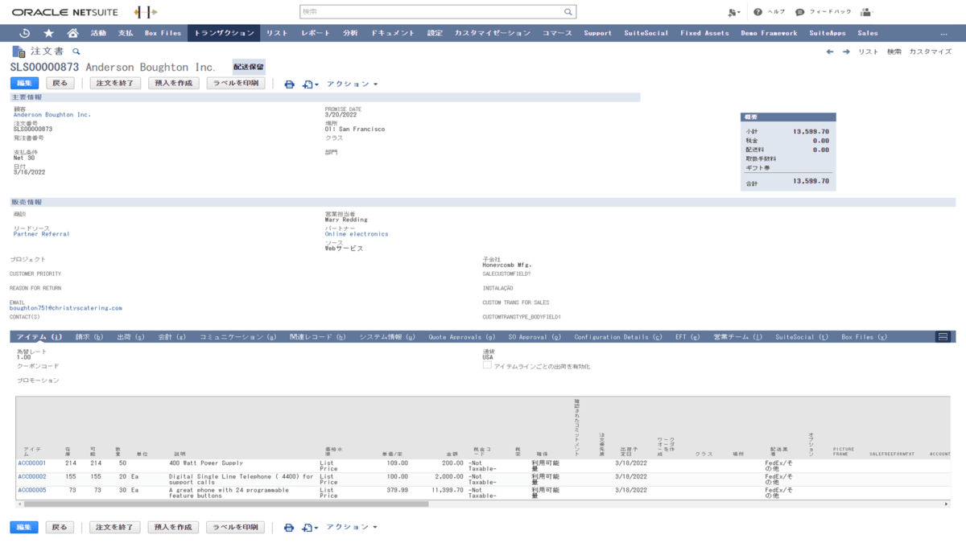The height and width of the screenshot is (543, 966).
Task: Go to previous record with left arrow
Action: click(830, 51)
